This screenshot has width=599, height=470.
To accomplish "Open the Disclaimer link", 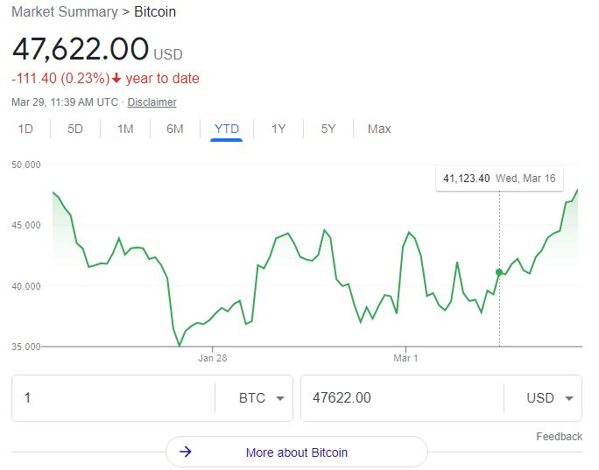I will click(152, 102).
